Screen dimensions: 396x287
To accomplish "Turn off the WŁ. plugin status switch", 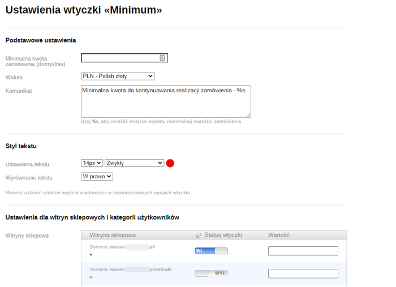I will (x=211, y=251).
